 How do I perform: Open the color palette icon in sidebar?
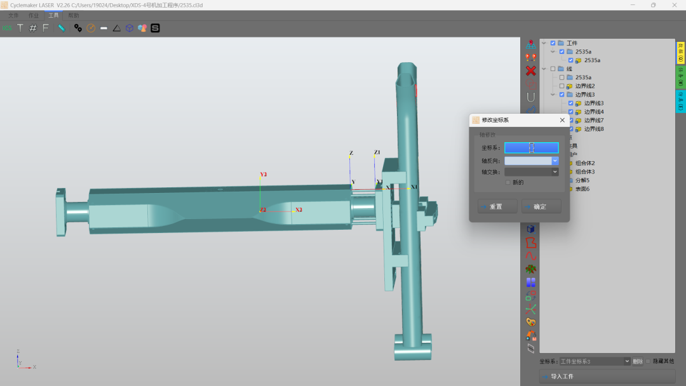click(530, 322)
